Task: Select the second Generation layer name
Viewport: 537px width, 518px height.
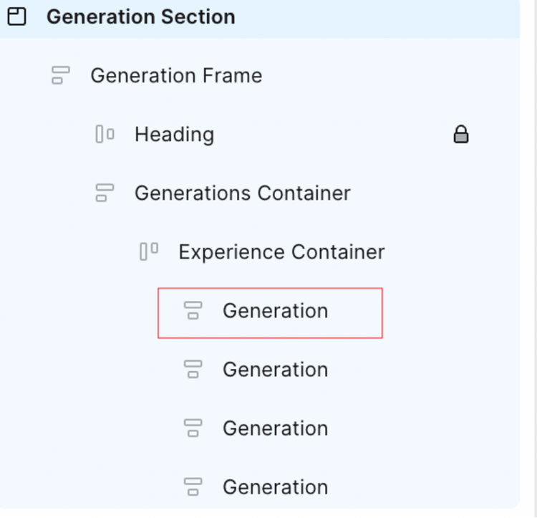Action: tap(275, 369)
